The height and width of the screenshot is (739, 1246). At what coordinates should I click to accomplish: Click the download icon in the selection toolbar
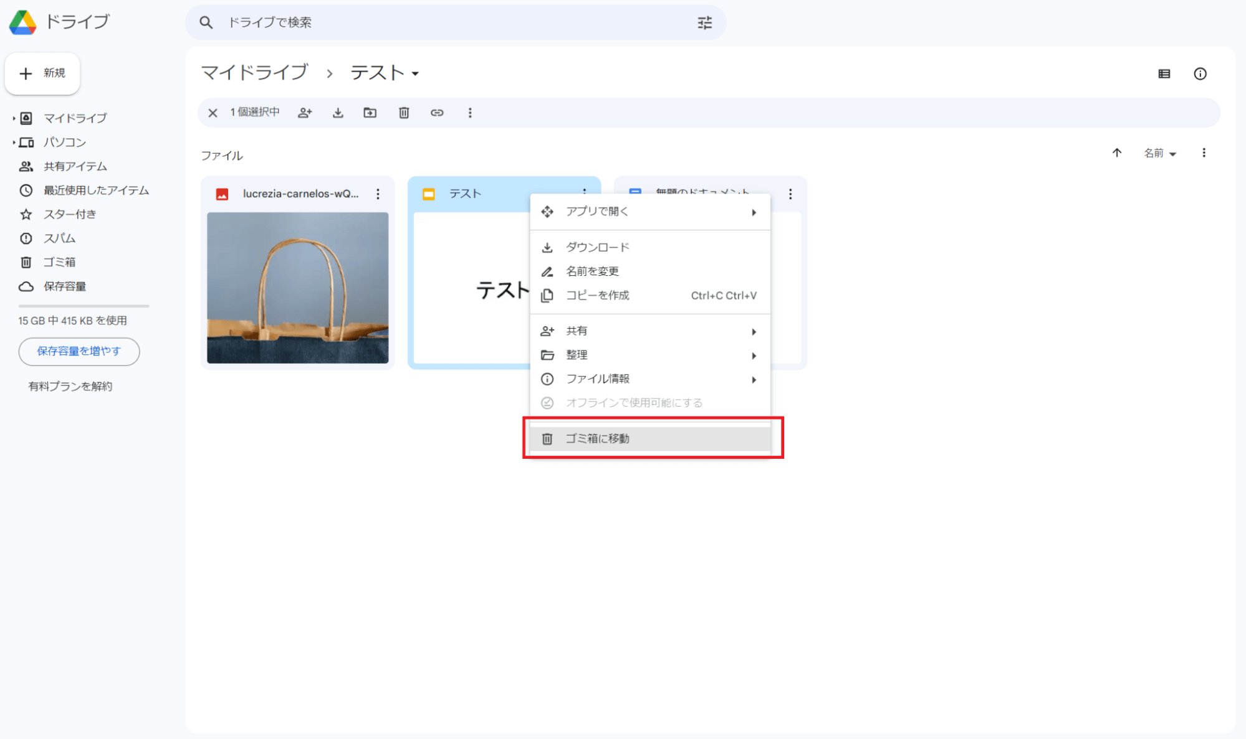338,113
